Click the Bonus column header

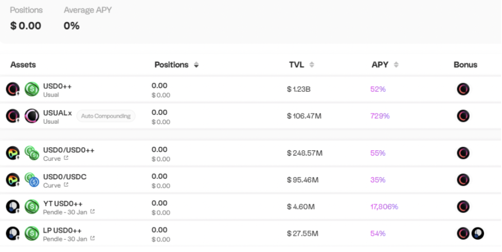[465, 65]
